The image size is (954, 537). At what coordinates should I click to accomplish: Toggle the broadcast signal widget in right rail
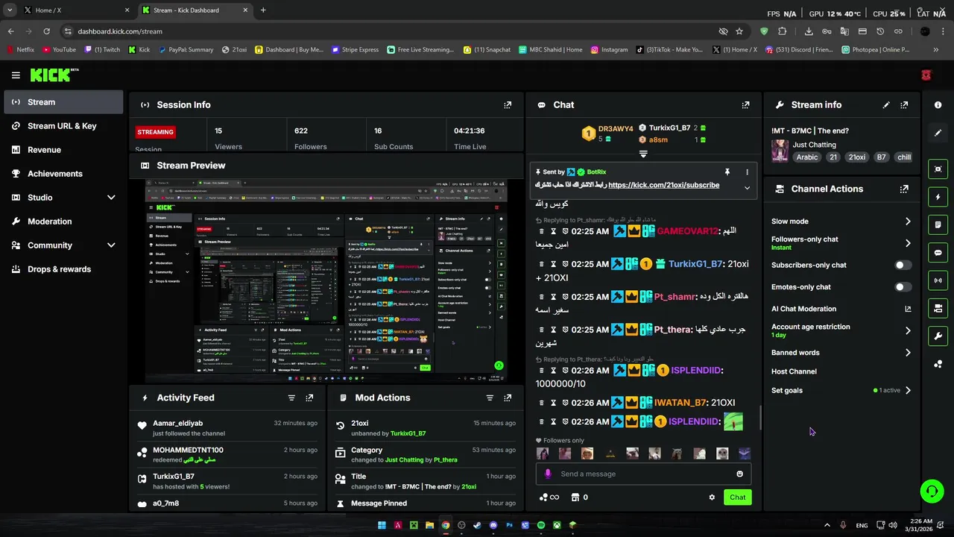coord(938,280)
